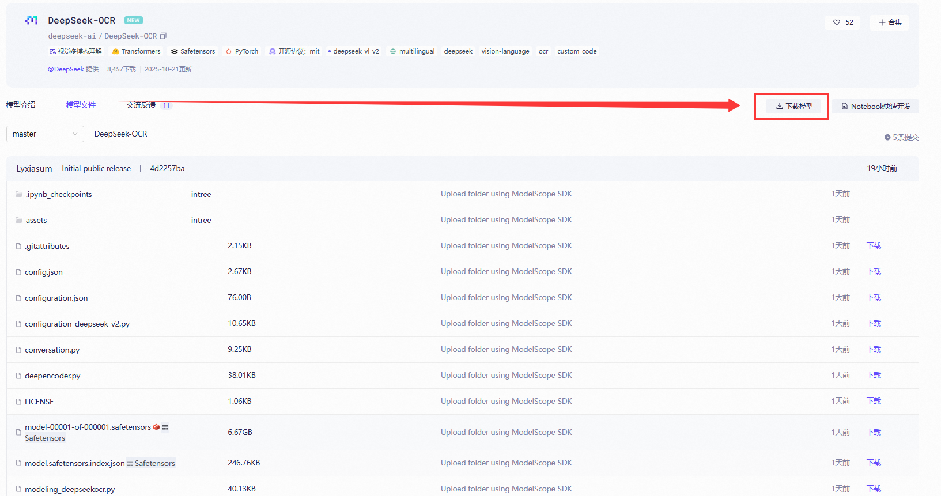The width and height of the screenshot is (941, 496).
Task: View the 5条提交 commit history
Action: 902,137
